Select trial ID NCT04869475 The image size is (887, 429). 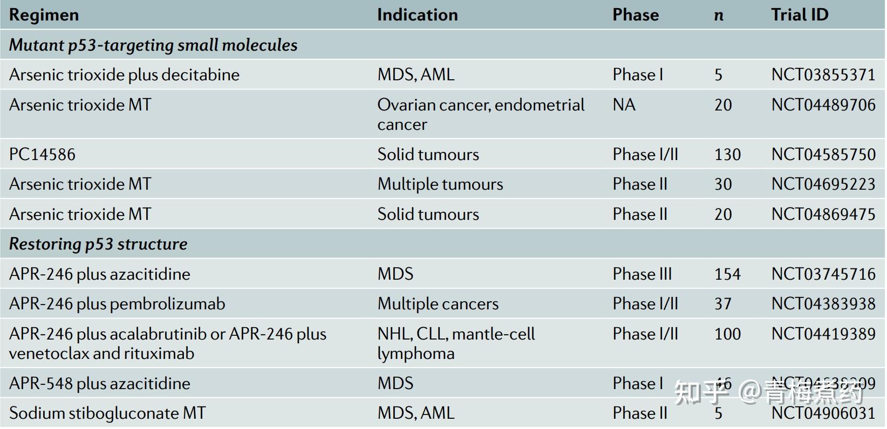tap(823, 214)
